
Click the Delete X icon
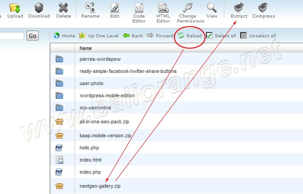coord(64,8)
